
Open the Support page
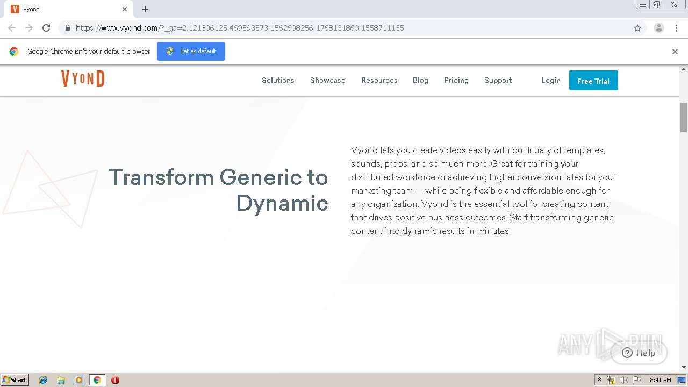click(498, 80)
